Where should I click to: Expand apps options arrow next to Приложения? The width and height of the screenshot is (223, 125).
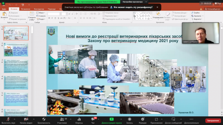pos(162,119)
